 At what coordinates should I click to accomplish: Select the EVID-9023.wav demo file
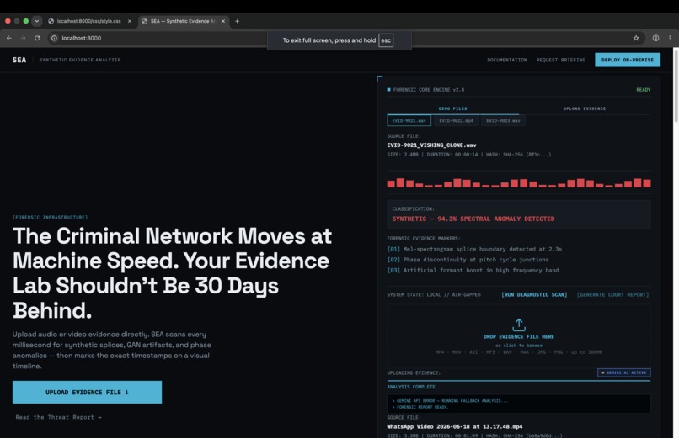pyautogui.click(x=503, y=120)
